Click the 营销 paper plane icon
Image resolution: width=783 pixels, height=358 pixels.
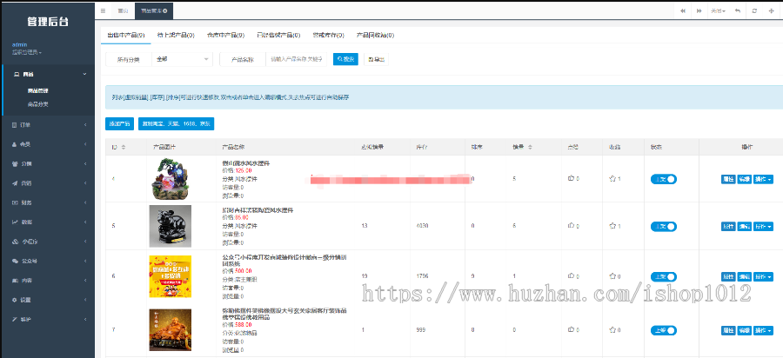click(15, 183)
